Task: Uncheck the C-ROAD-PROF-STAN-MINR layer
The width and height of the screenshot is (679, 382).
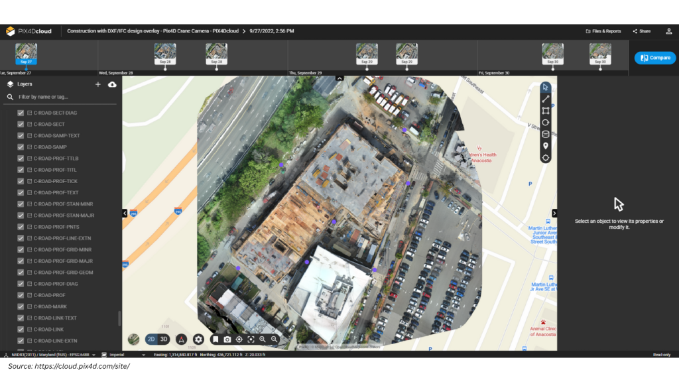Action: [21, 204]
